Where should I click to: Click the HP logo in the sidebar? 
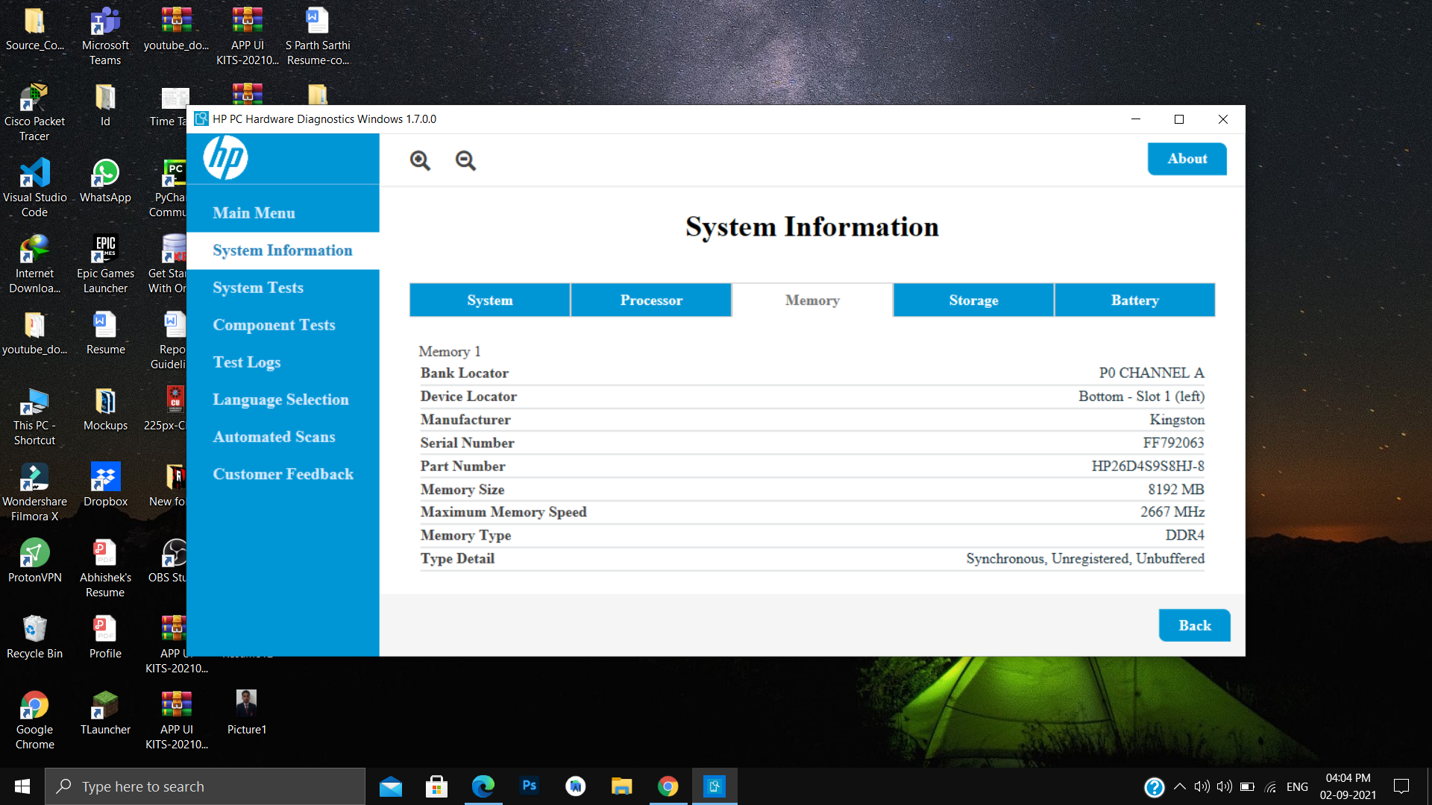227,157
